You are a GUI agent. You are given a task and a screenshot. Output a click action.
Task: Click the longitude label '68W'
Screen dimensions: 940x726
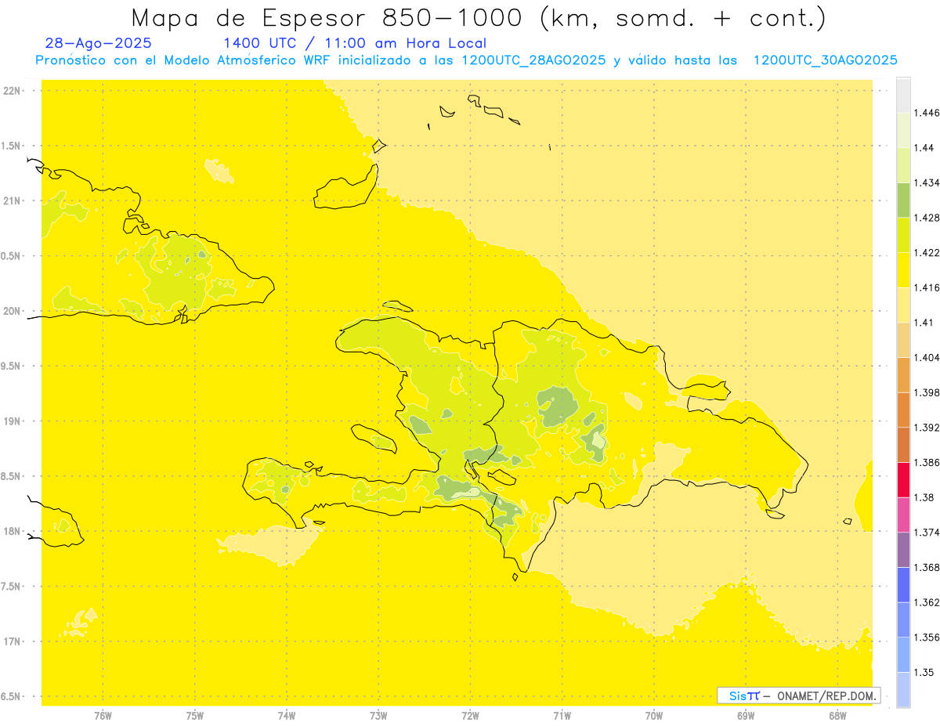pos(837,715)
